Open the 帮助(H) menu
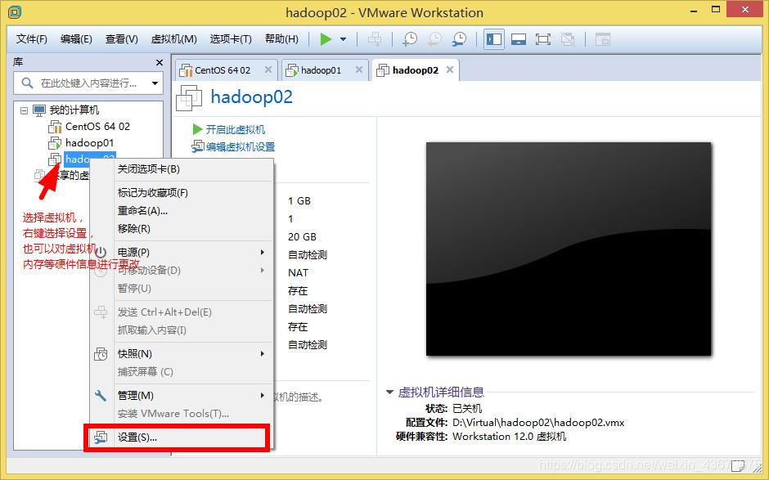The image size is (769, 480). (x=281, y=38)
